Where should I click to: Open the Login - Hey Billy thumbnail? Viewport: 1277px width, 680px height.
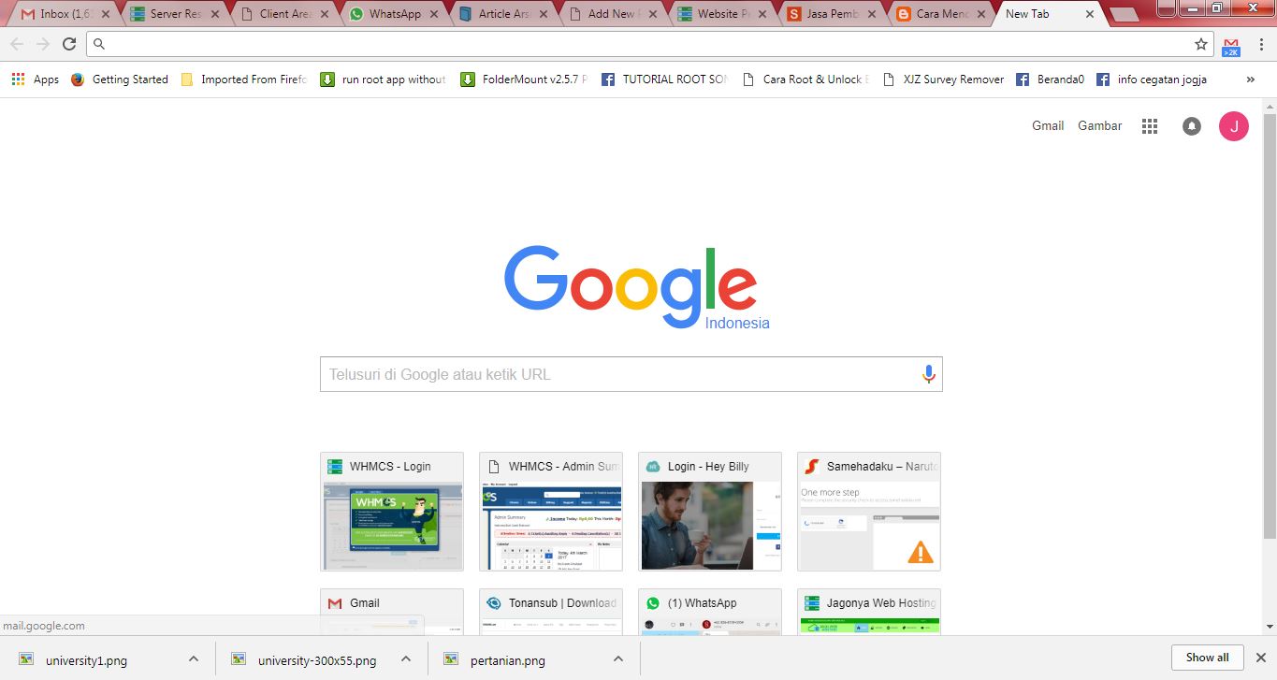710,512
